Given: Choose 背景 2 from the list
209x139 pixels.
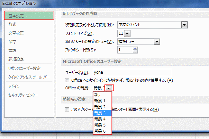Looking at the screenshot, I should click(x=102, y=107).
